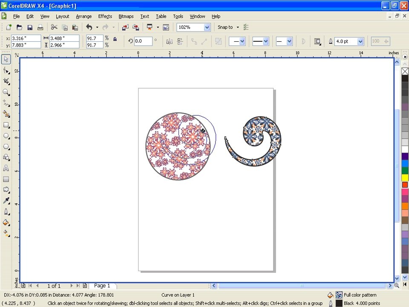Screen dimensions: 409x307
Task: Open the Arrange menu
Action: (84, 16)
